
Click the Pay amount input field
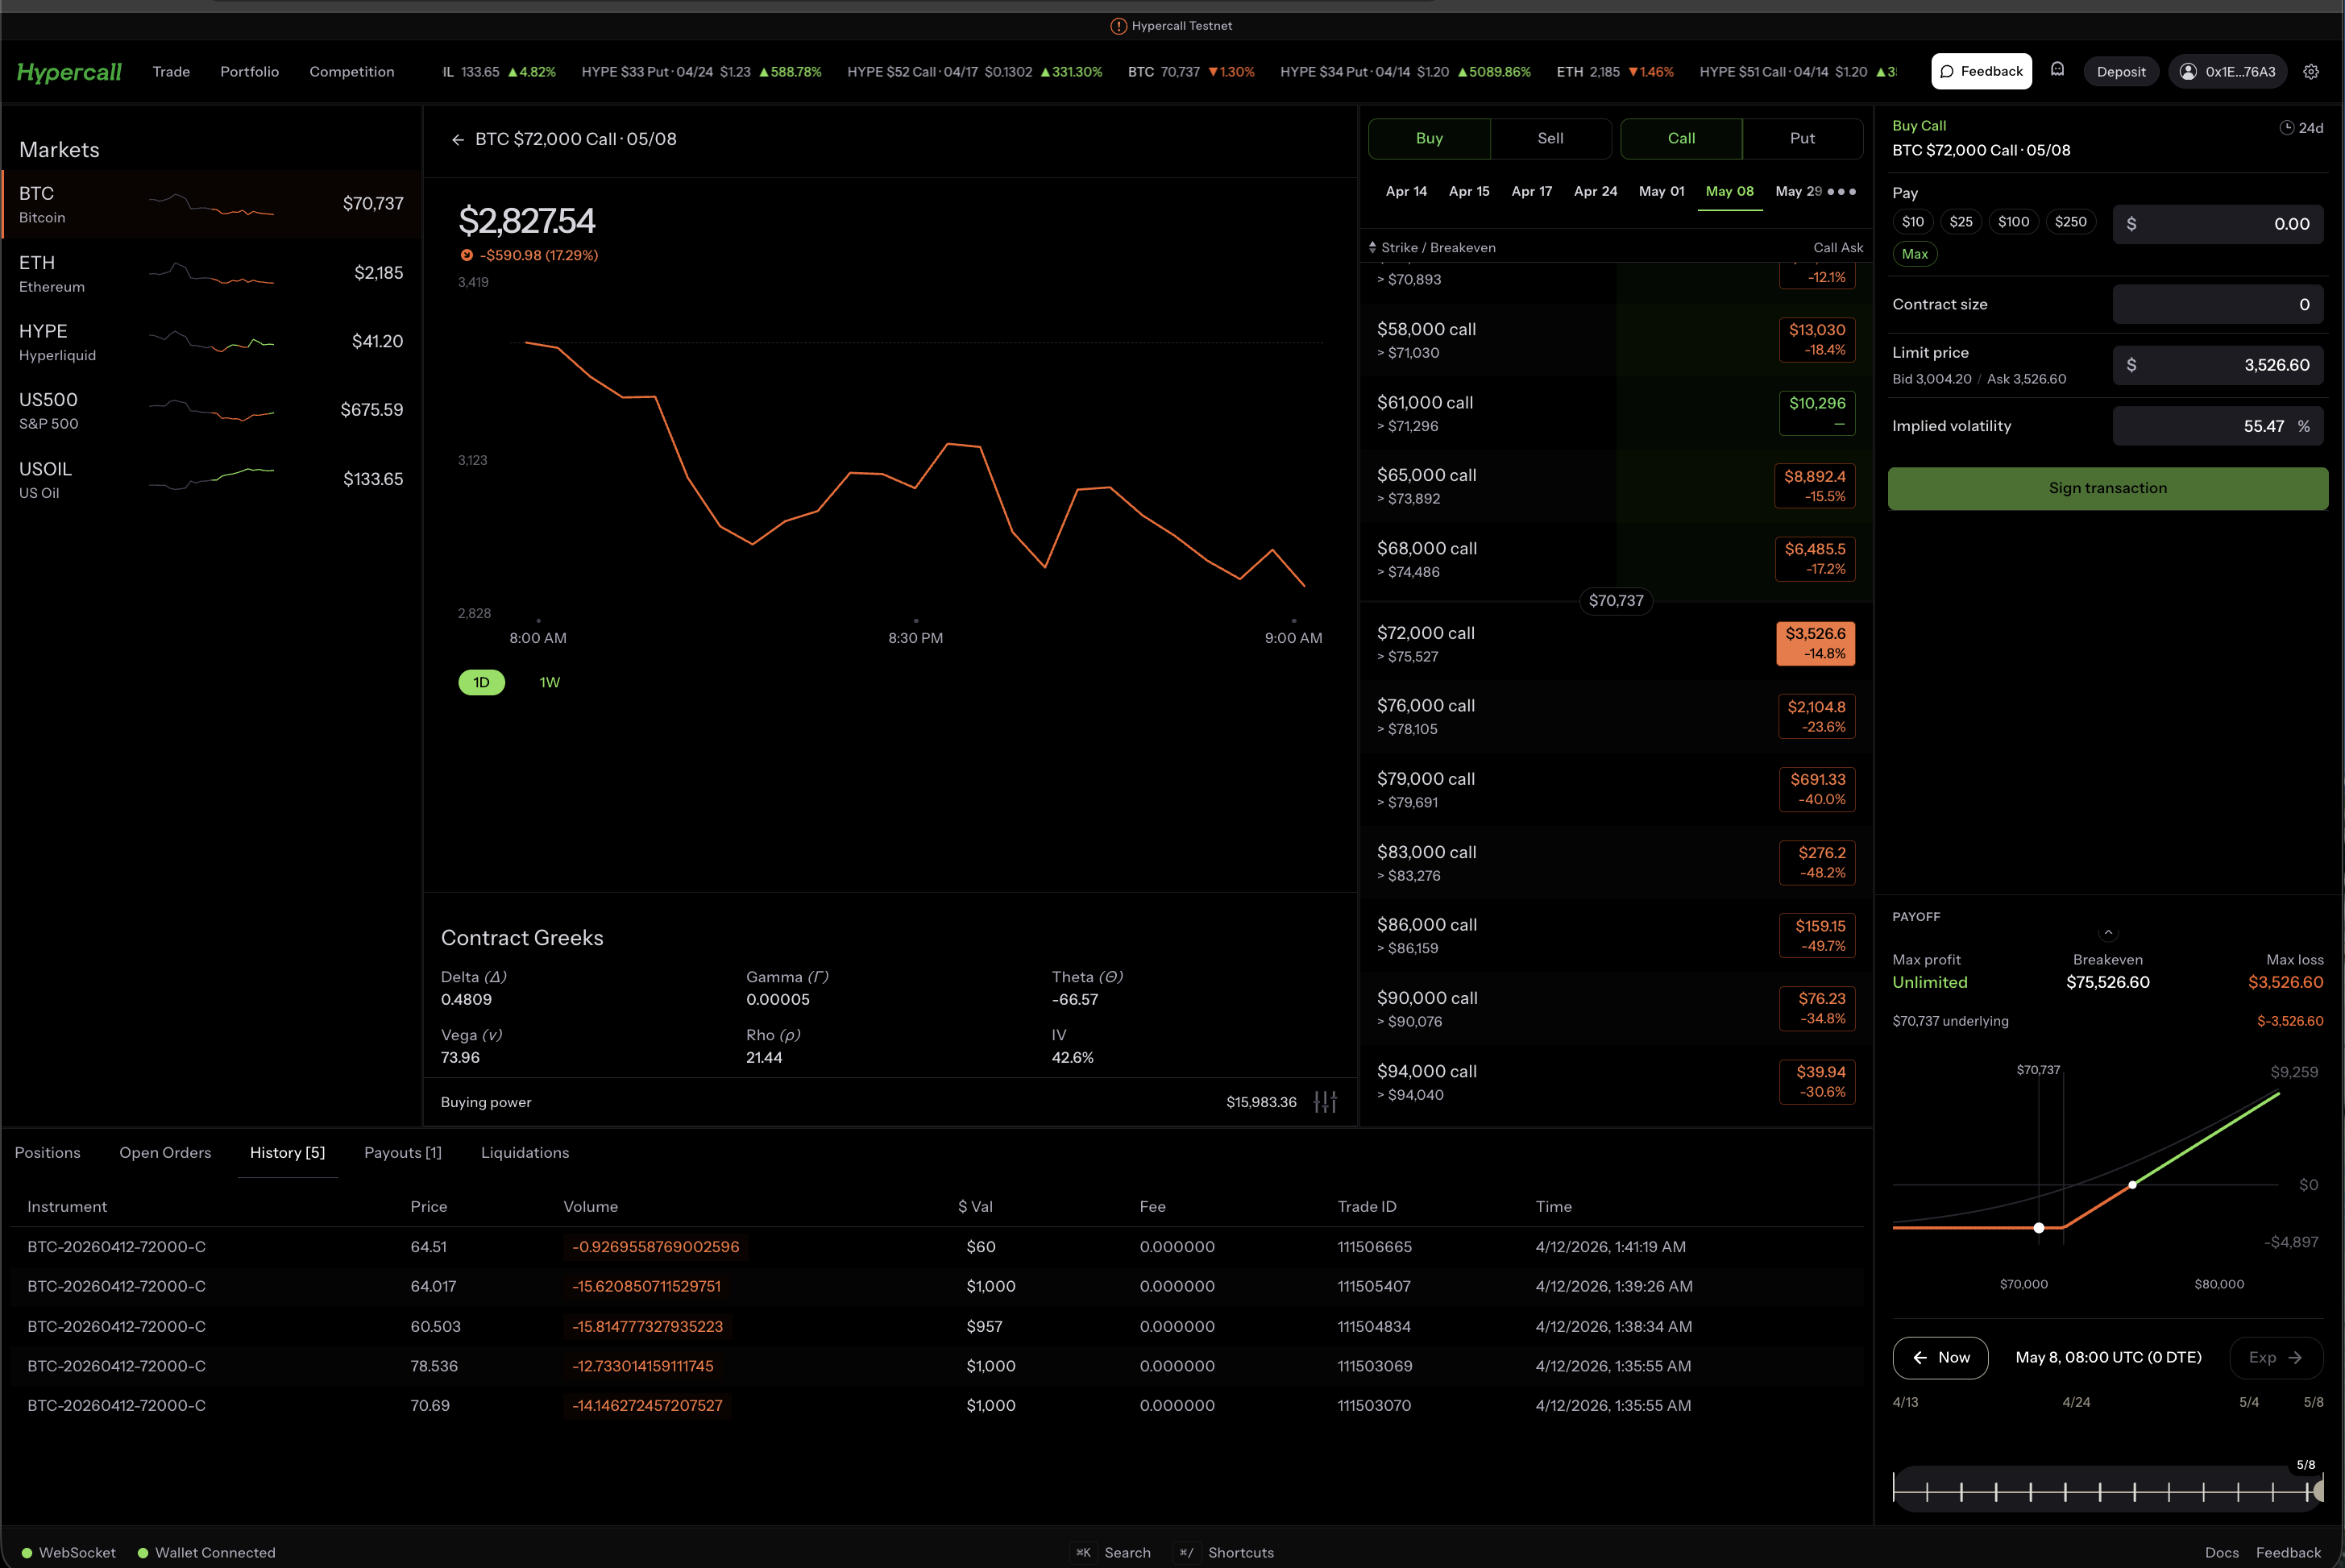tap(2217, 224)
